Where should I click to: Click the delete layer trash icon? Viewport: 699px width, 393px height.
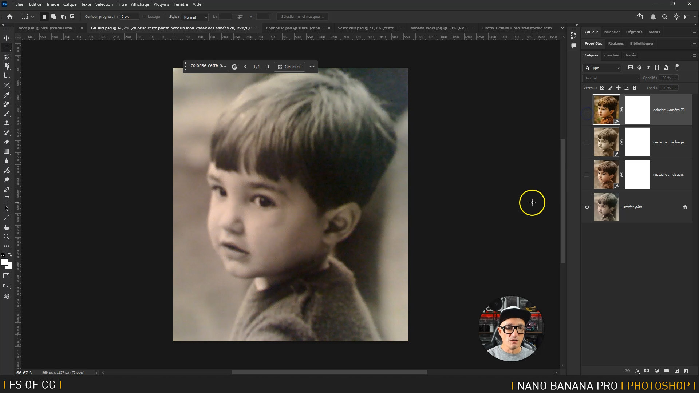[686, 371]
